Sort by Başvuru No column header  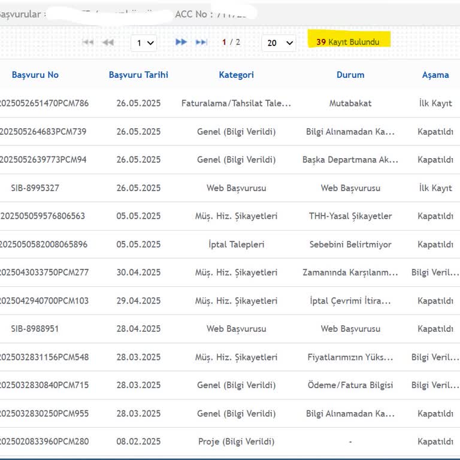[x=35, y=75]
